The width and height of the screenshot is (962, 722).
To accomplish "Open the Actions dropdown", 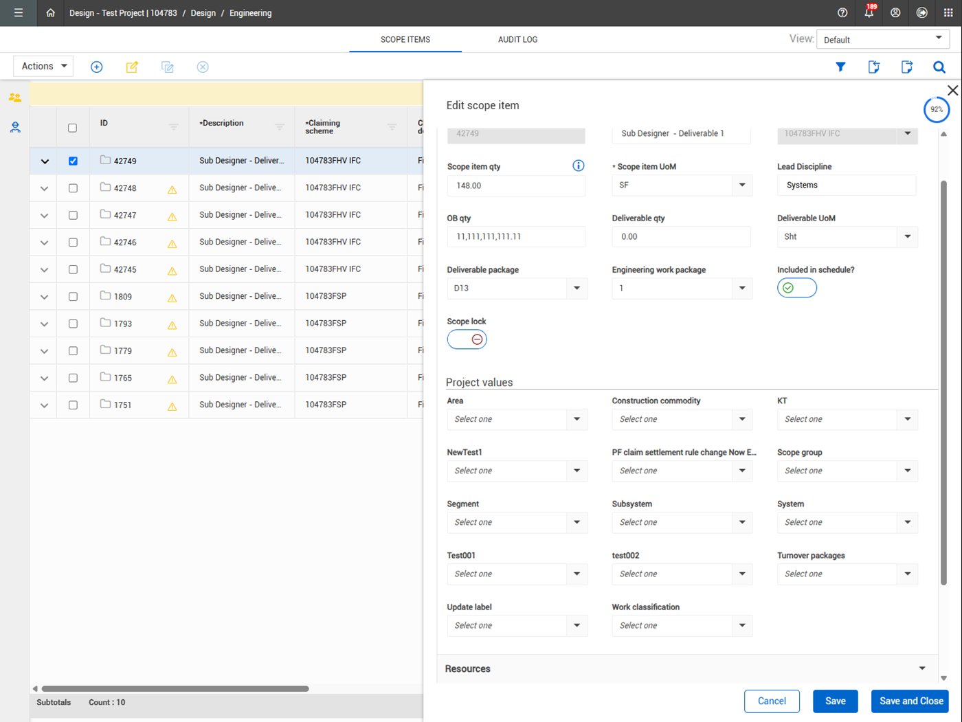I will pos(43,66).
